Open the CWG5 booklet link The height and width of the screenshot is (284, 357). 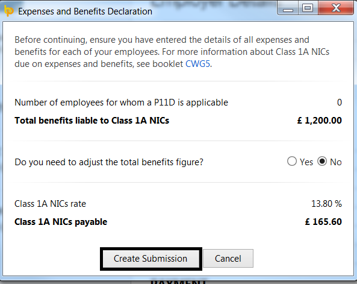pos(197,64)
